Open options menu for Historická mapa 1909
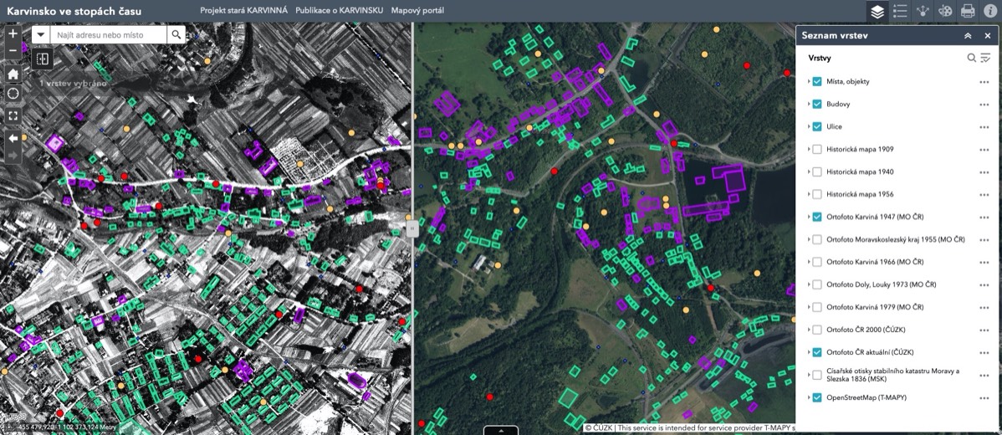Screen dimensions: 1002x435 tap(984, 150)
